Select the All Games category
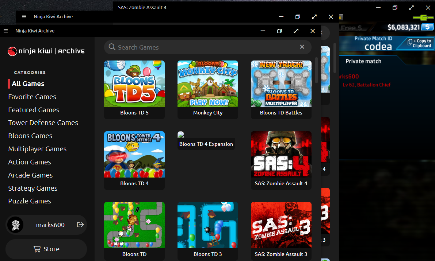This screenshot has height=261, width=435. [28, 83]
